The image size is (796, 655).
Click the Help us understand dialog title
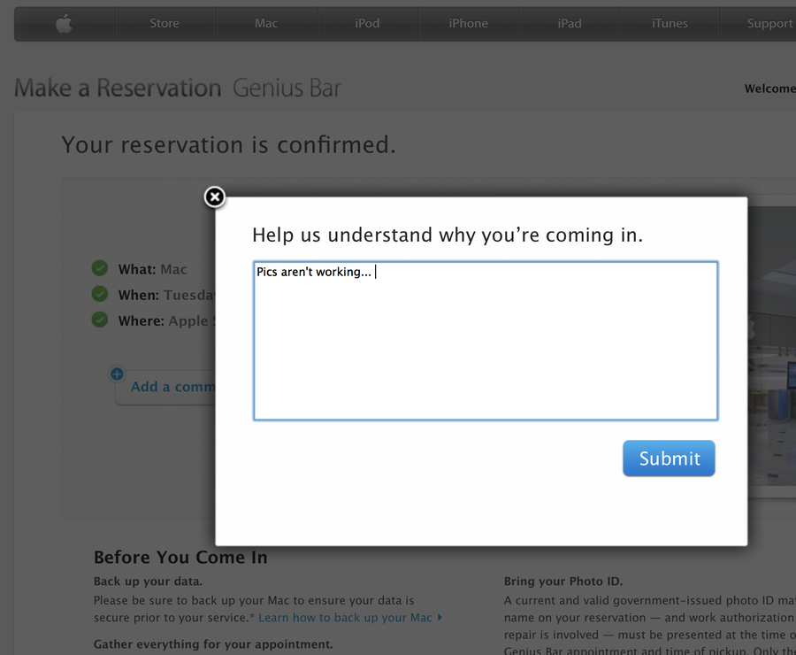(x=448, y=235)
